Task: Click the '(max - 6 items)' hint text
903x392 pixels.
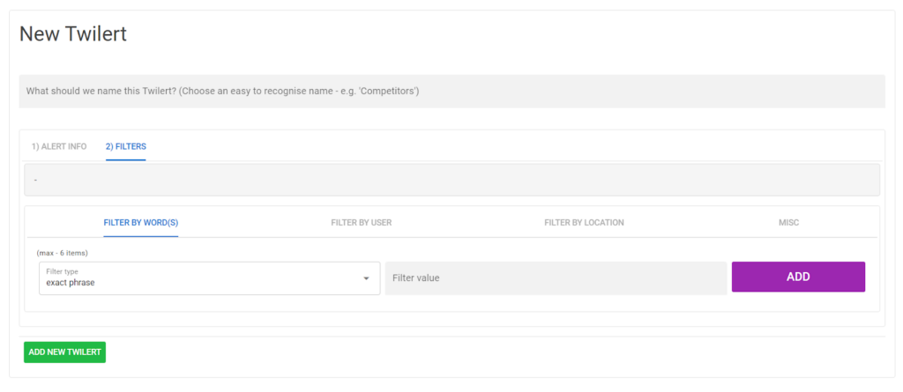Action: (62, 253)
